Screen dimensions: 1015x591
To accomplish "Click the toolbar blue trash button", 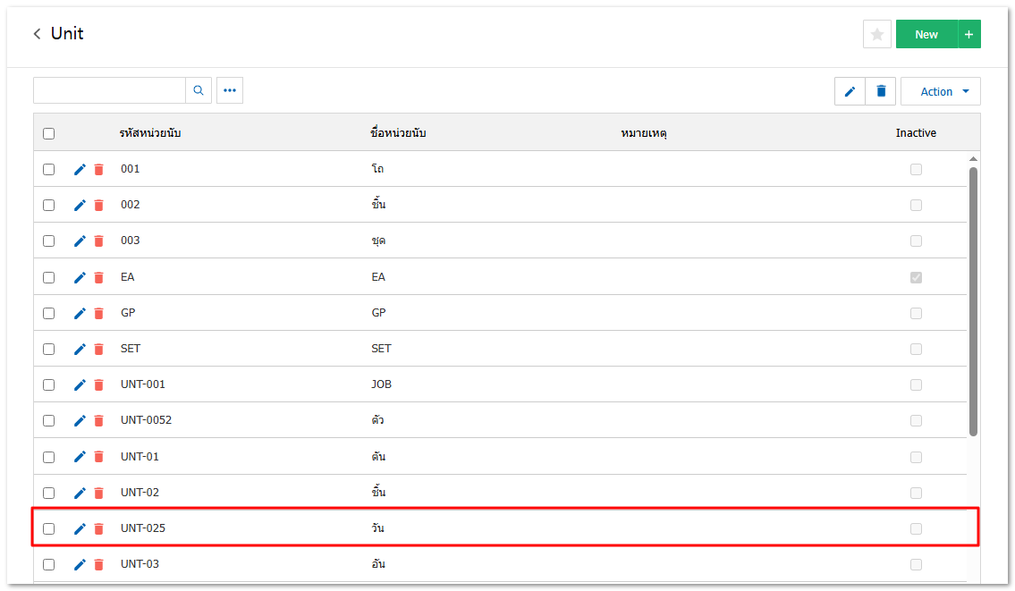I will click(x=881, y=91).
